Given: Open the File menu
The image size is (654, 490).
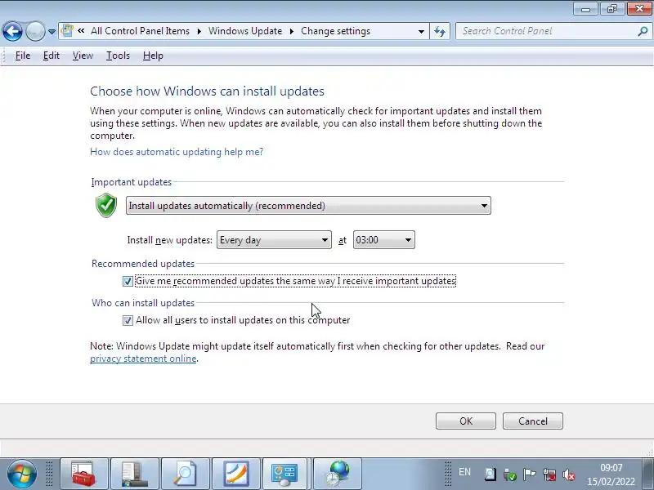Looking at the screenshot, I should pyautogui.click(x=23, y=56).
